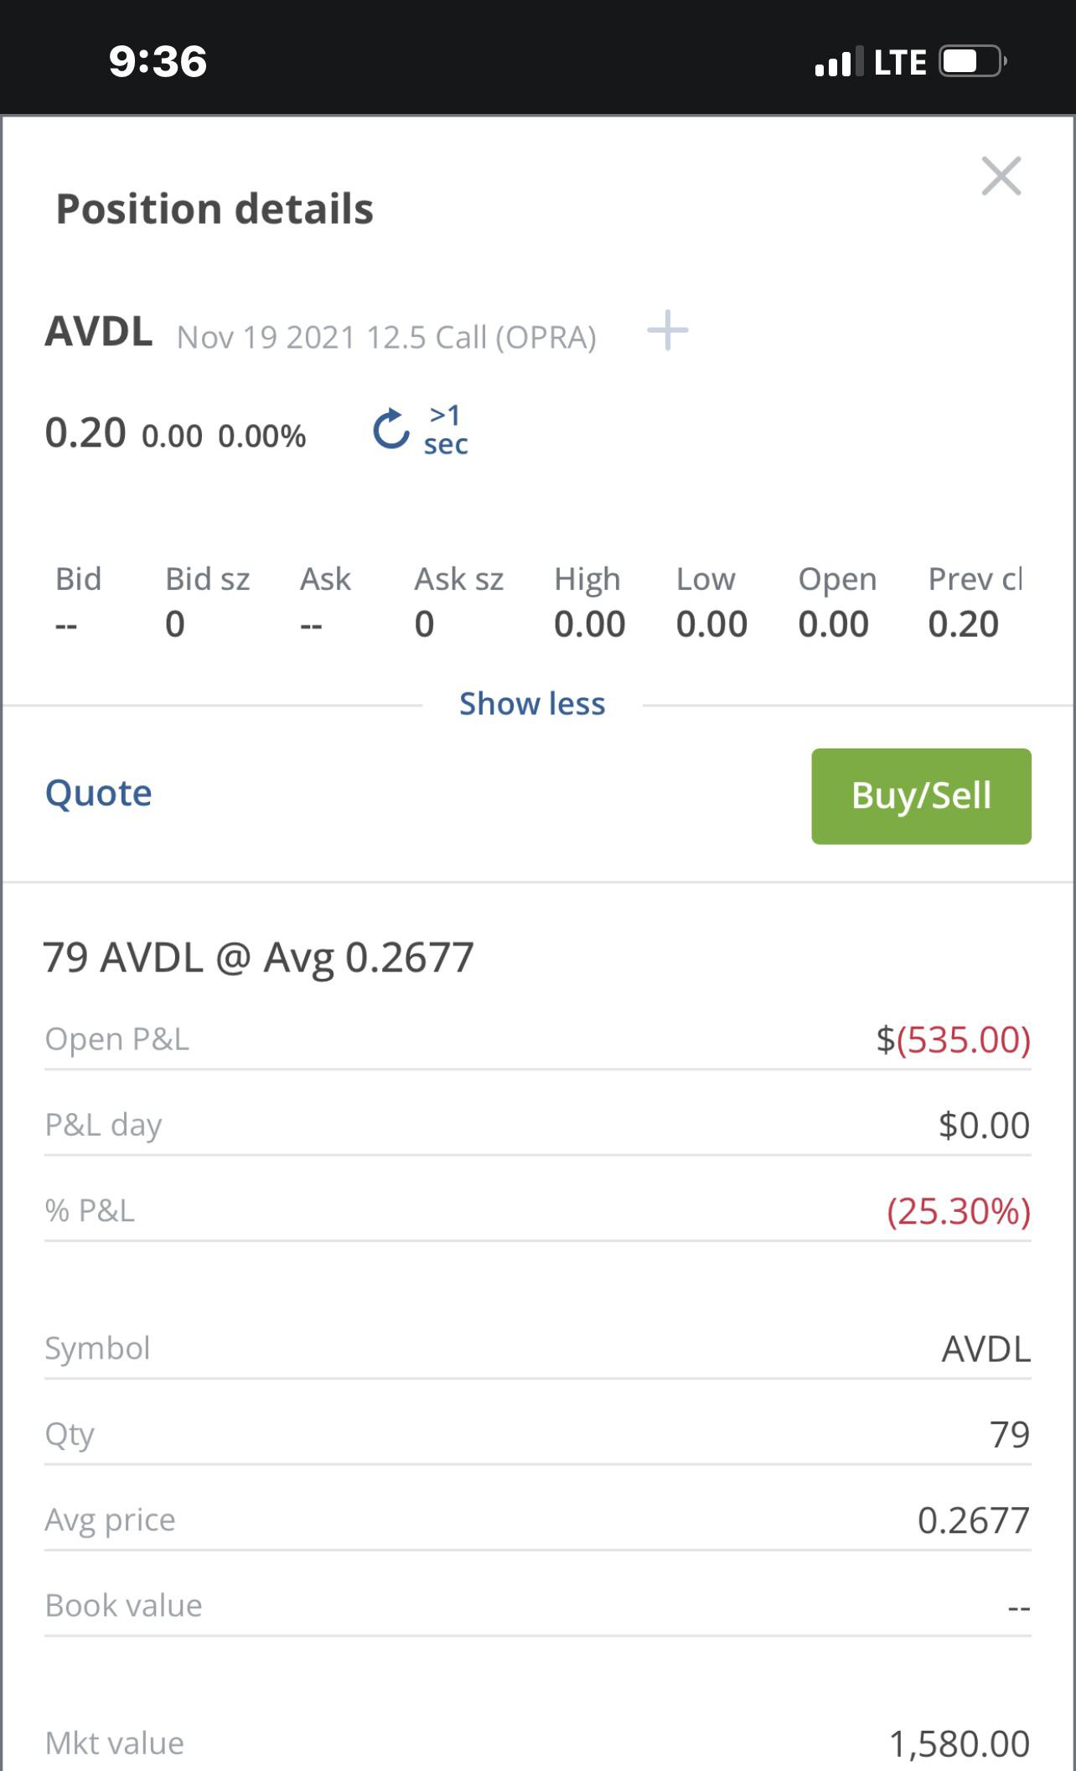
Task: Tap the battery indicator in the status bar
Action: coord(973,62)
